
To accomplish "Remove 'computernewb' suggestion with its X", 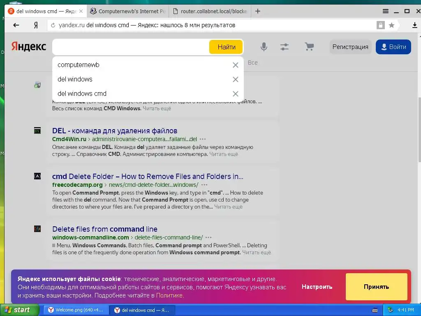I will click(x=236, y=65).
